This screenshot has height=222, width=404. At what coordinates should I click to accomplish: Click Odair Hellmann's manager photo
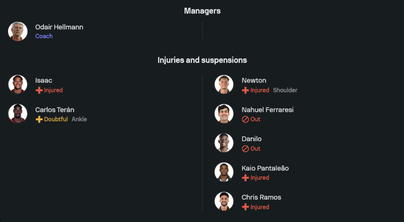(x=18, y=32)
